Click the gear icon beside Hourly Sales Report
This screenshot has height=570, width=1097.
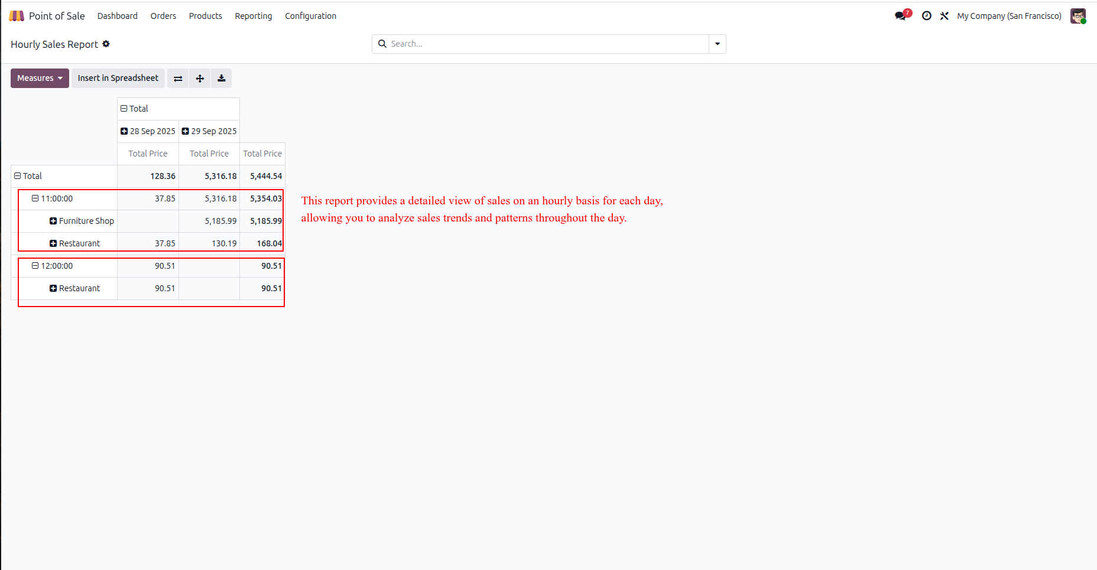click(106, 44)
